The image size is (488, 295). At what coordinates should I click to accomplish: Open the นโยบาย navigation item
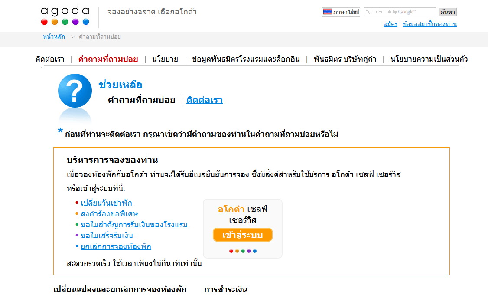click(x=165, y=59)
